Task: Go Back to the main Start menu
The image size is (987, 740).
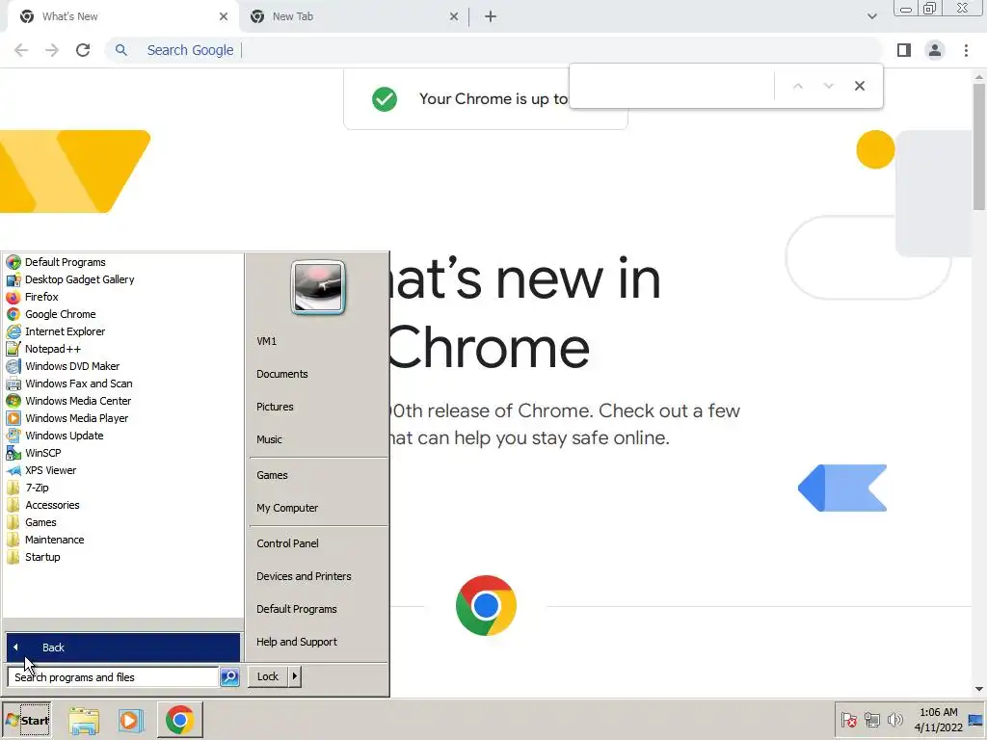Action: pos(123,647)
